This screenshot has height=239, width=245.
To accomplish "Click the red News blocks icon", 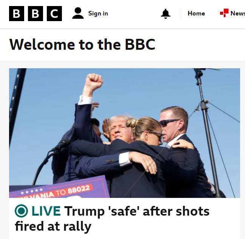I will [224, 13].
